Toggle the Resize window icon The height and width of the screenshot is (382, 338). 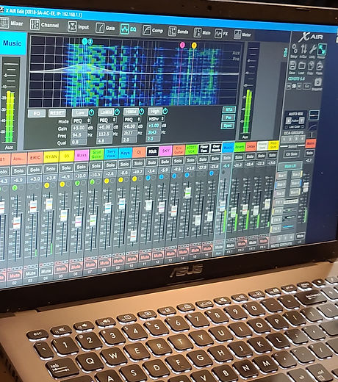tap(322, 49)
